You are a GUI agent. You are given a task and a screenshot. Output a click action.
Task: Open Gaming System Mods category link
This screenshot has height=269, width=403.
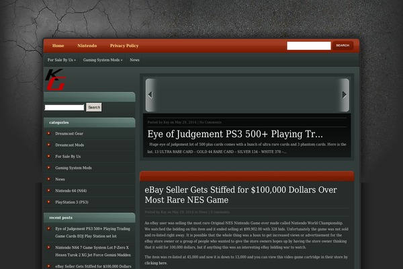click(x=73, y=168)
